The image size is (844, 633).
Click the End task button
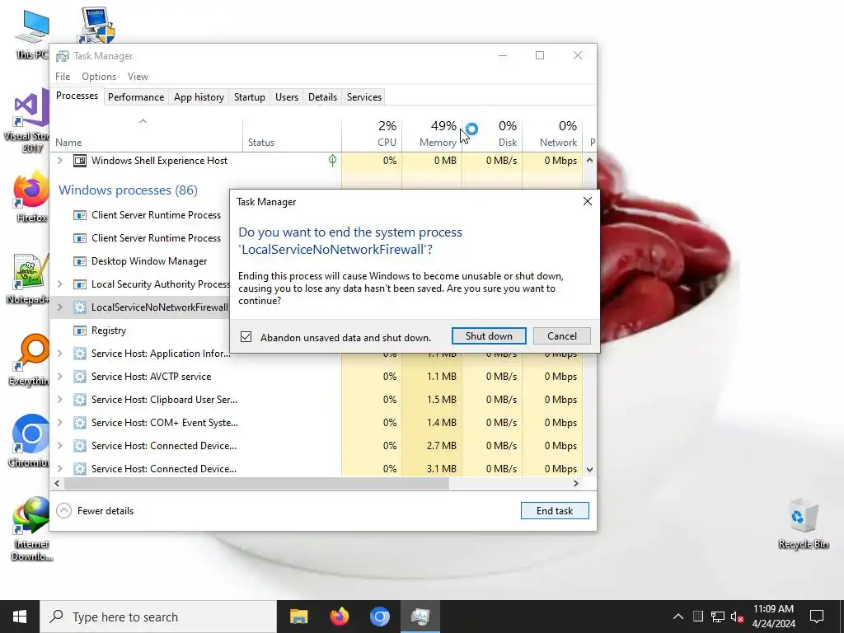pos(555,511)
